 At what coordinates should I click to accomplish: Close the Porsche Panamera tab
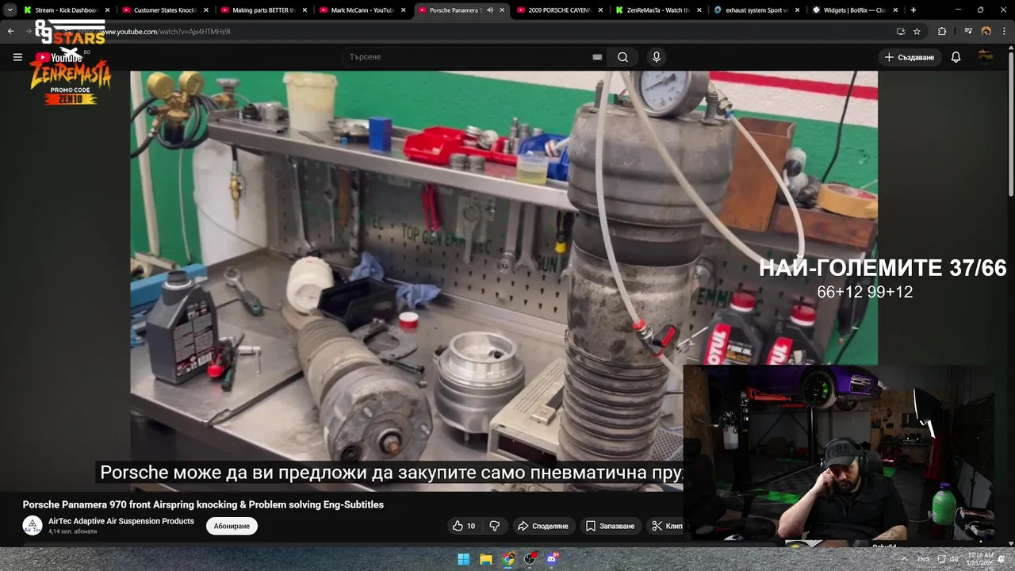(x=502, y=10)
